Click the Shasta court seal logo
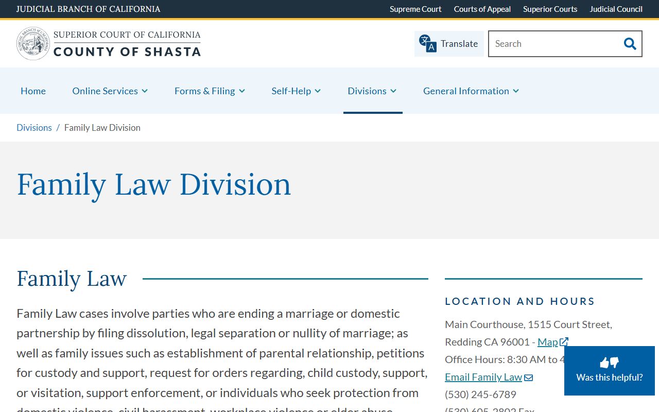The image size is (659, 412). [x=33, y=44]
